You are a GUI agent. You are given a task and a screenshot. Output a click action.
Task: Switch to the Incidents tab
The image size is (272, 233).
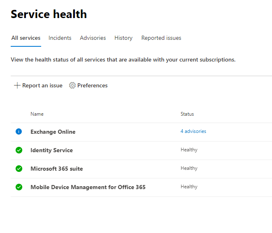(x=60, y=38)
